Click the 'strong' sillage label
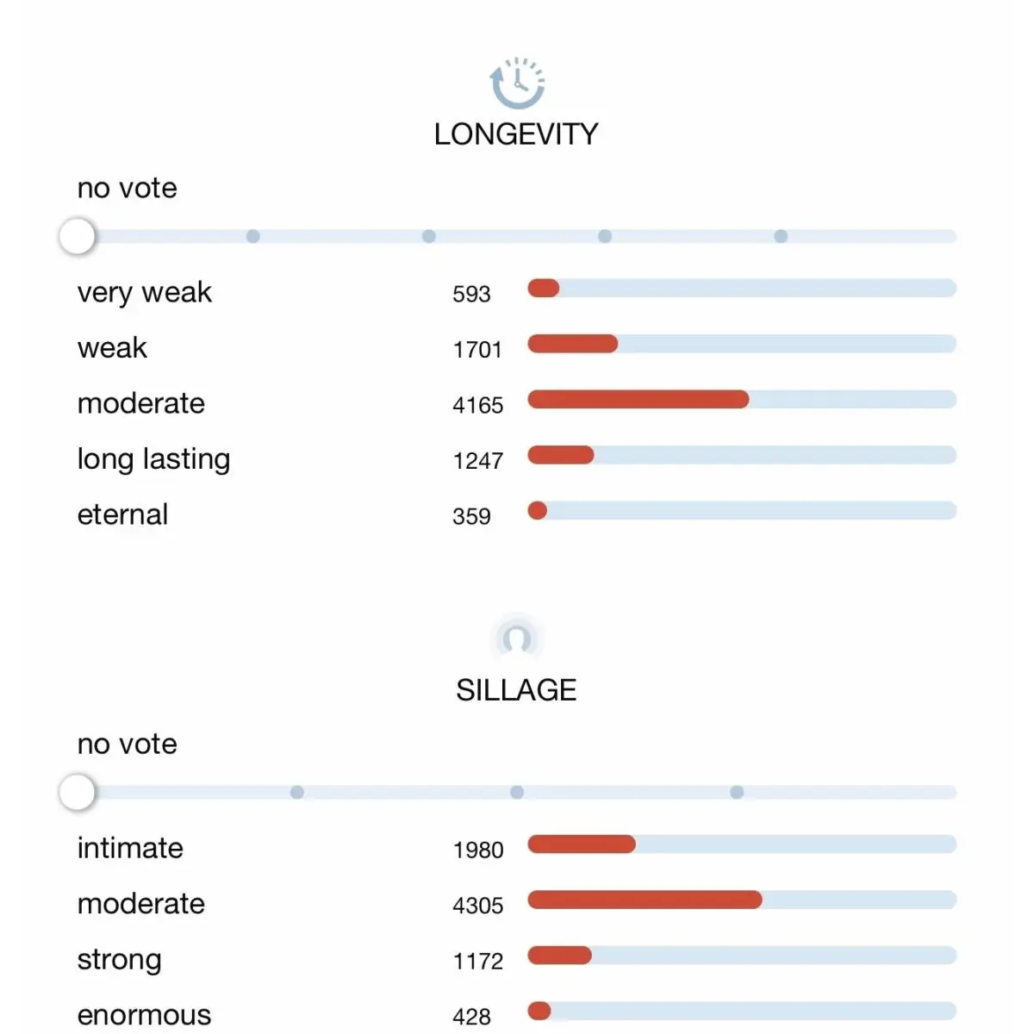Image resolution: width=1034 pixels, height=1034 pixels. tap(119, 960)
